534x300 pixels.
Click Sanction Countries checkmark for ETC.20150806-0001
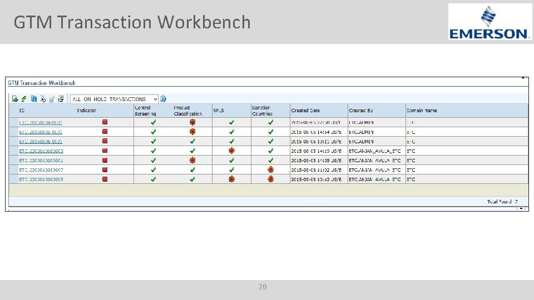[x=271, y=141]
